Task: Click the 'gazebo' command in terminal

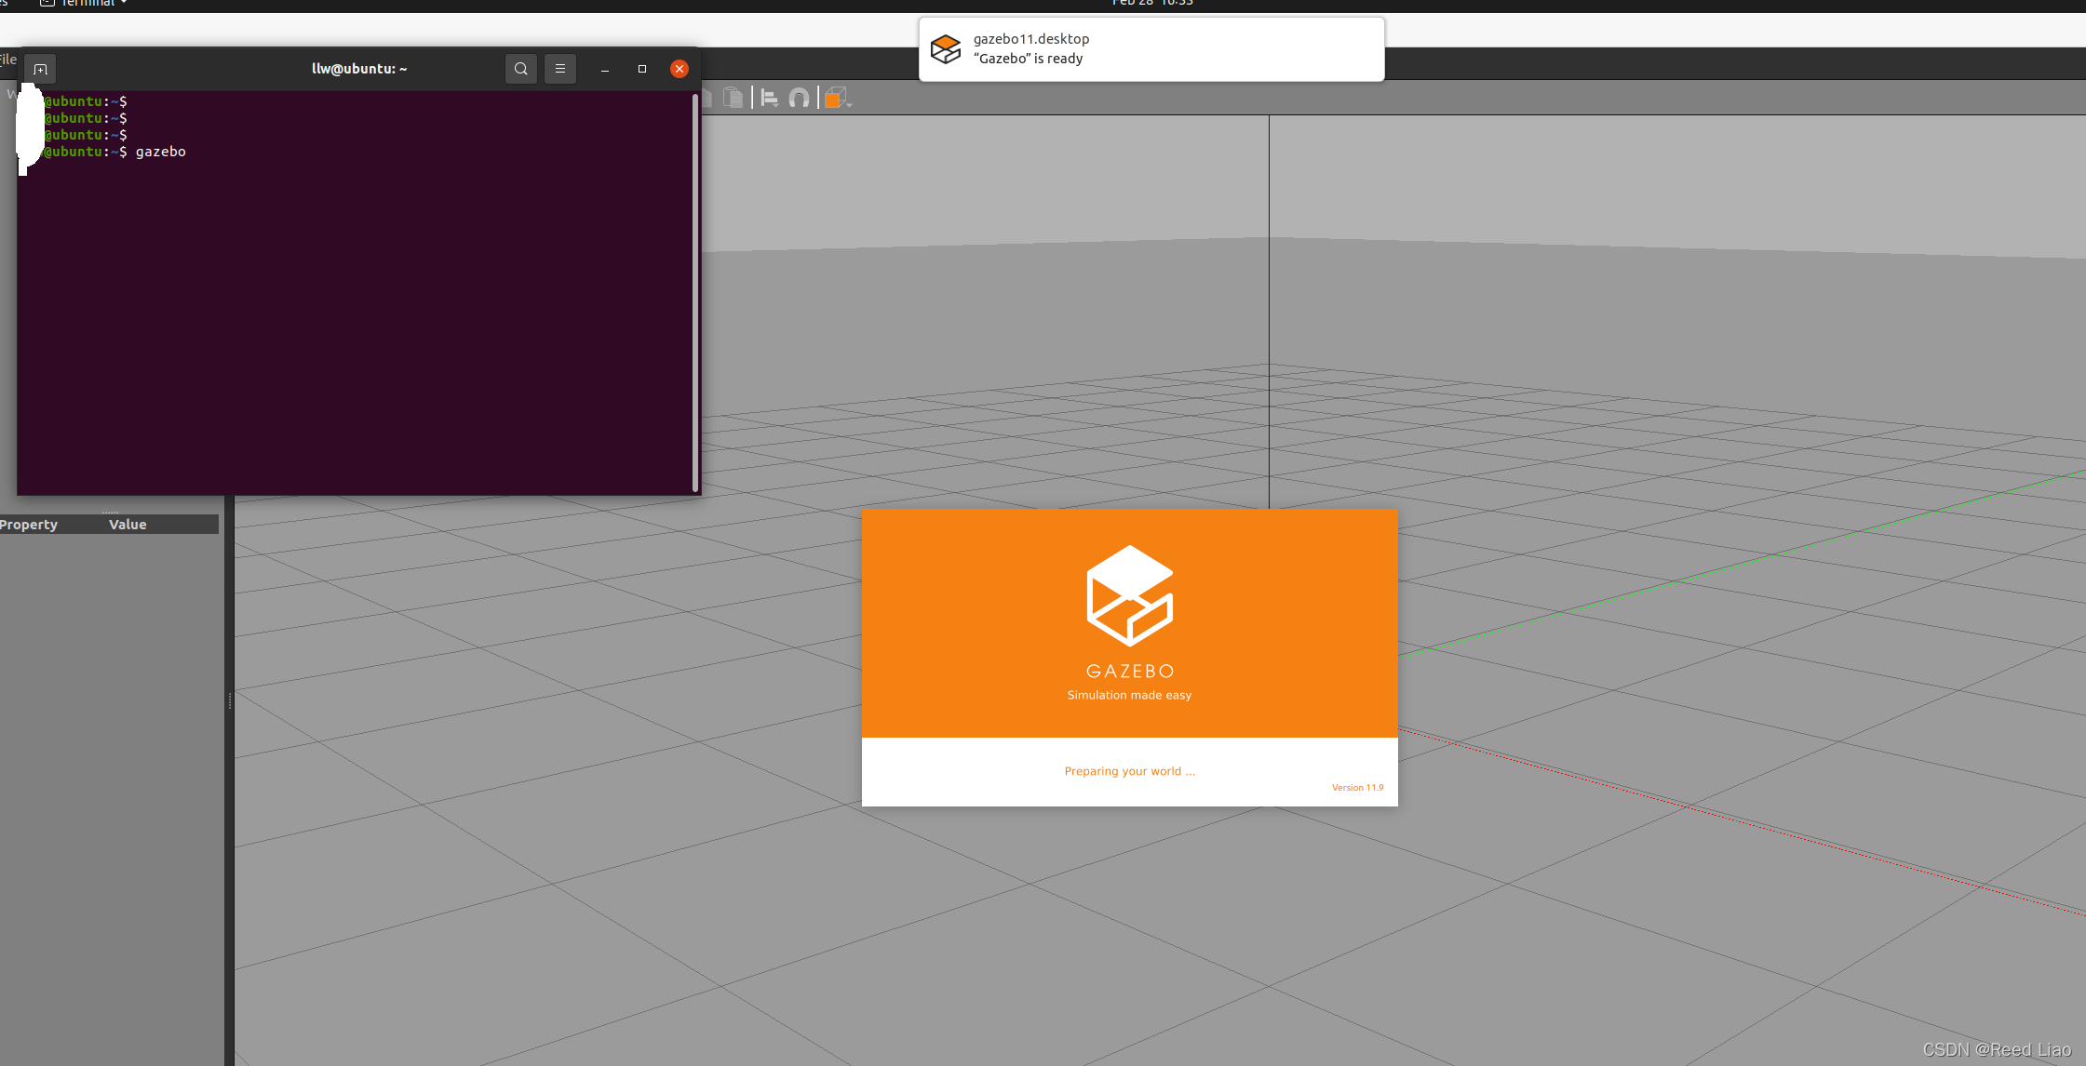Action: click(x=161, y=152)
